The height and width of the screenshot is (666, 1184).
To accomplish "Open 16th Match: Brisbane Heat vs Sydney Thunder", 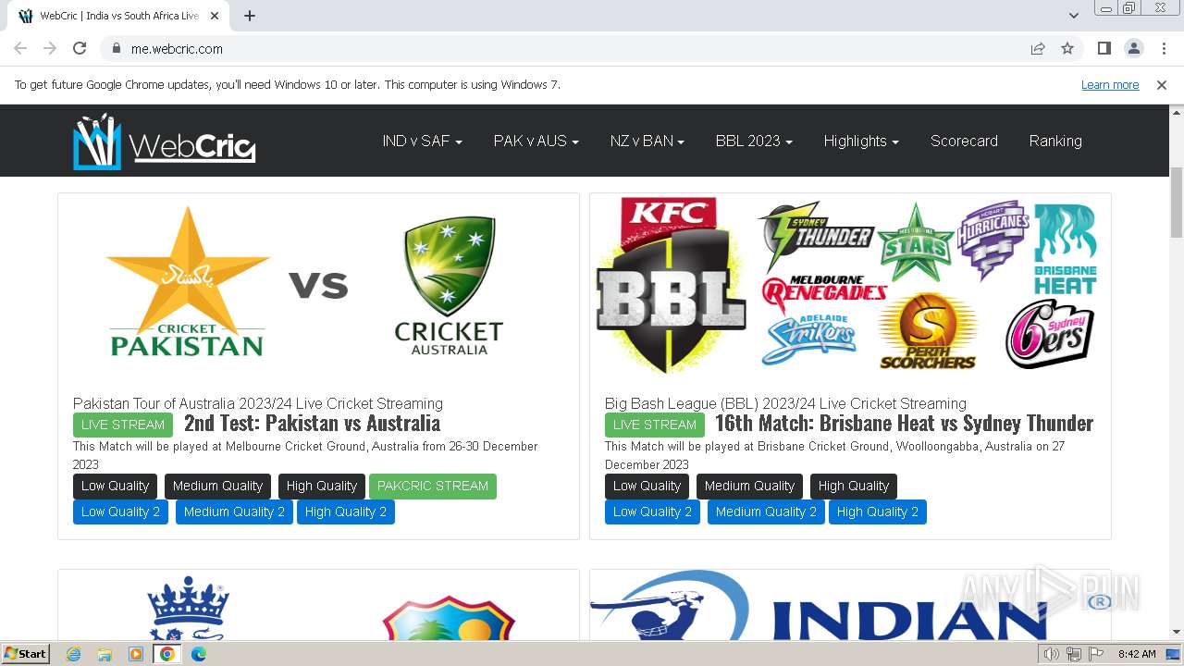I will tap(904, 424).
